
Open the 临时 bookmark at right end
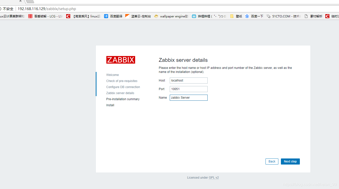pyautogui.click(x=332, y=16)
